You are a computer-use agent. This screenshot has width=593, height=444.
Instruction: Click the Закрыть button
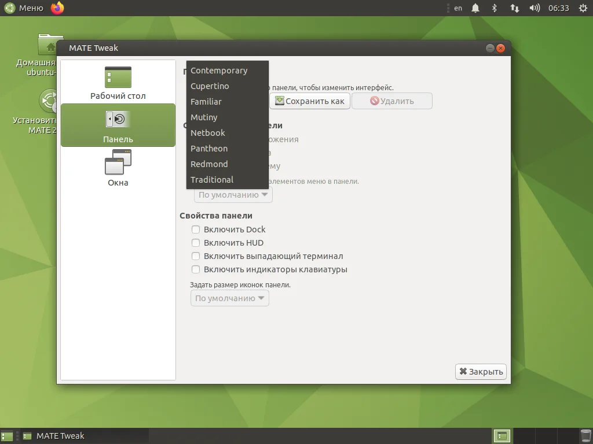coord(481,372)
